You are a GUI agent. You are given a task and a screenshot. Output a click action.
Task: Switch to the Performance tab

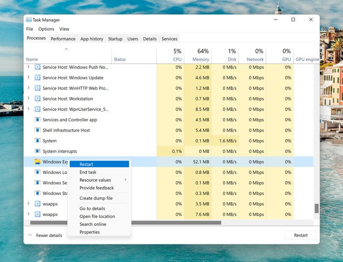63,39
